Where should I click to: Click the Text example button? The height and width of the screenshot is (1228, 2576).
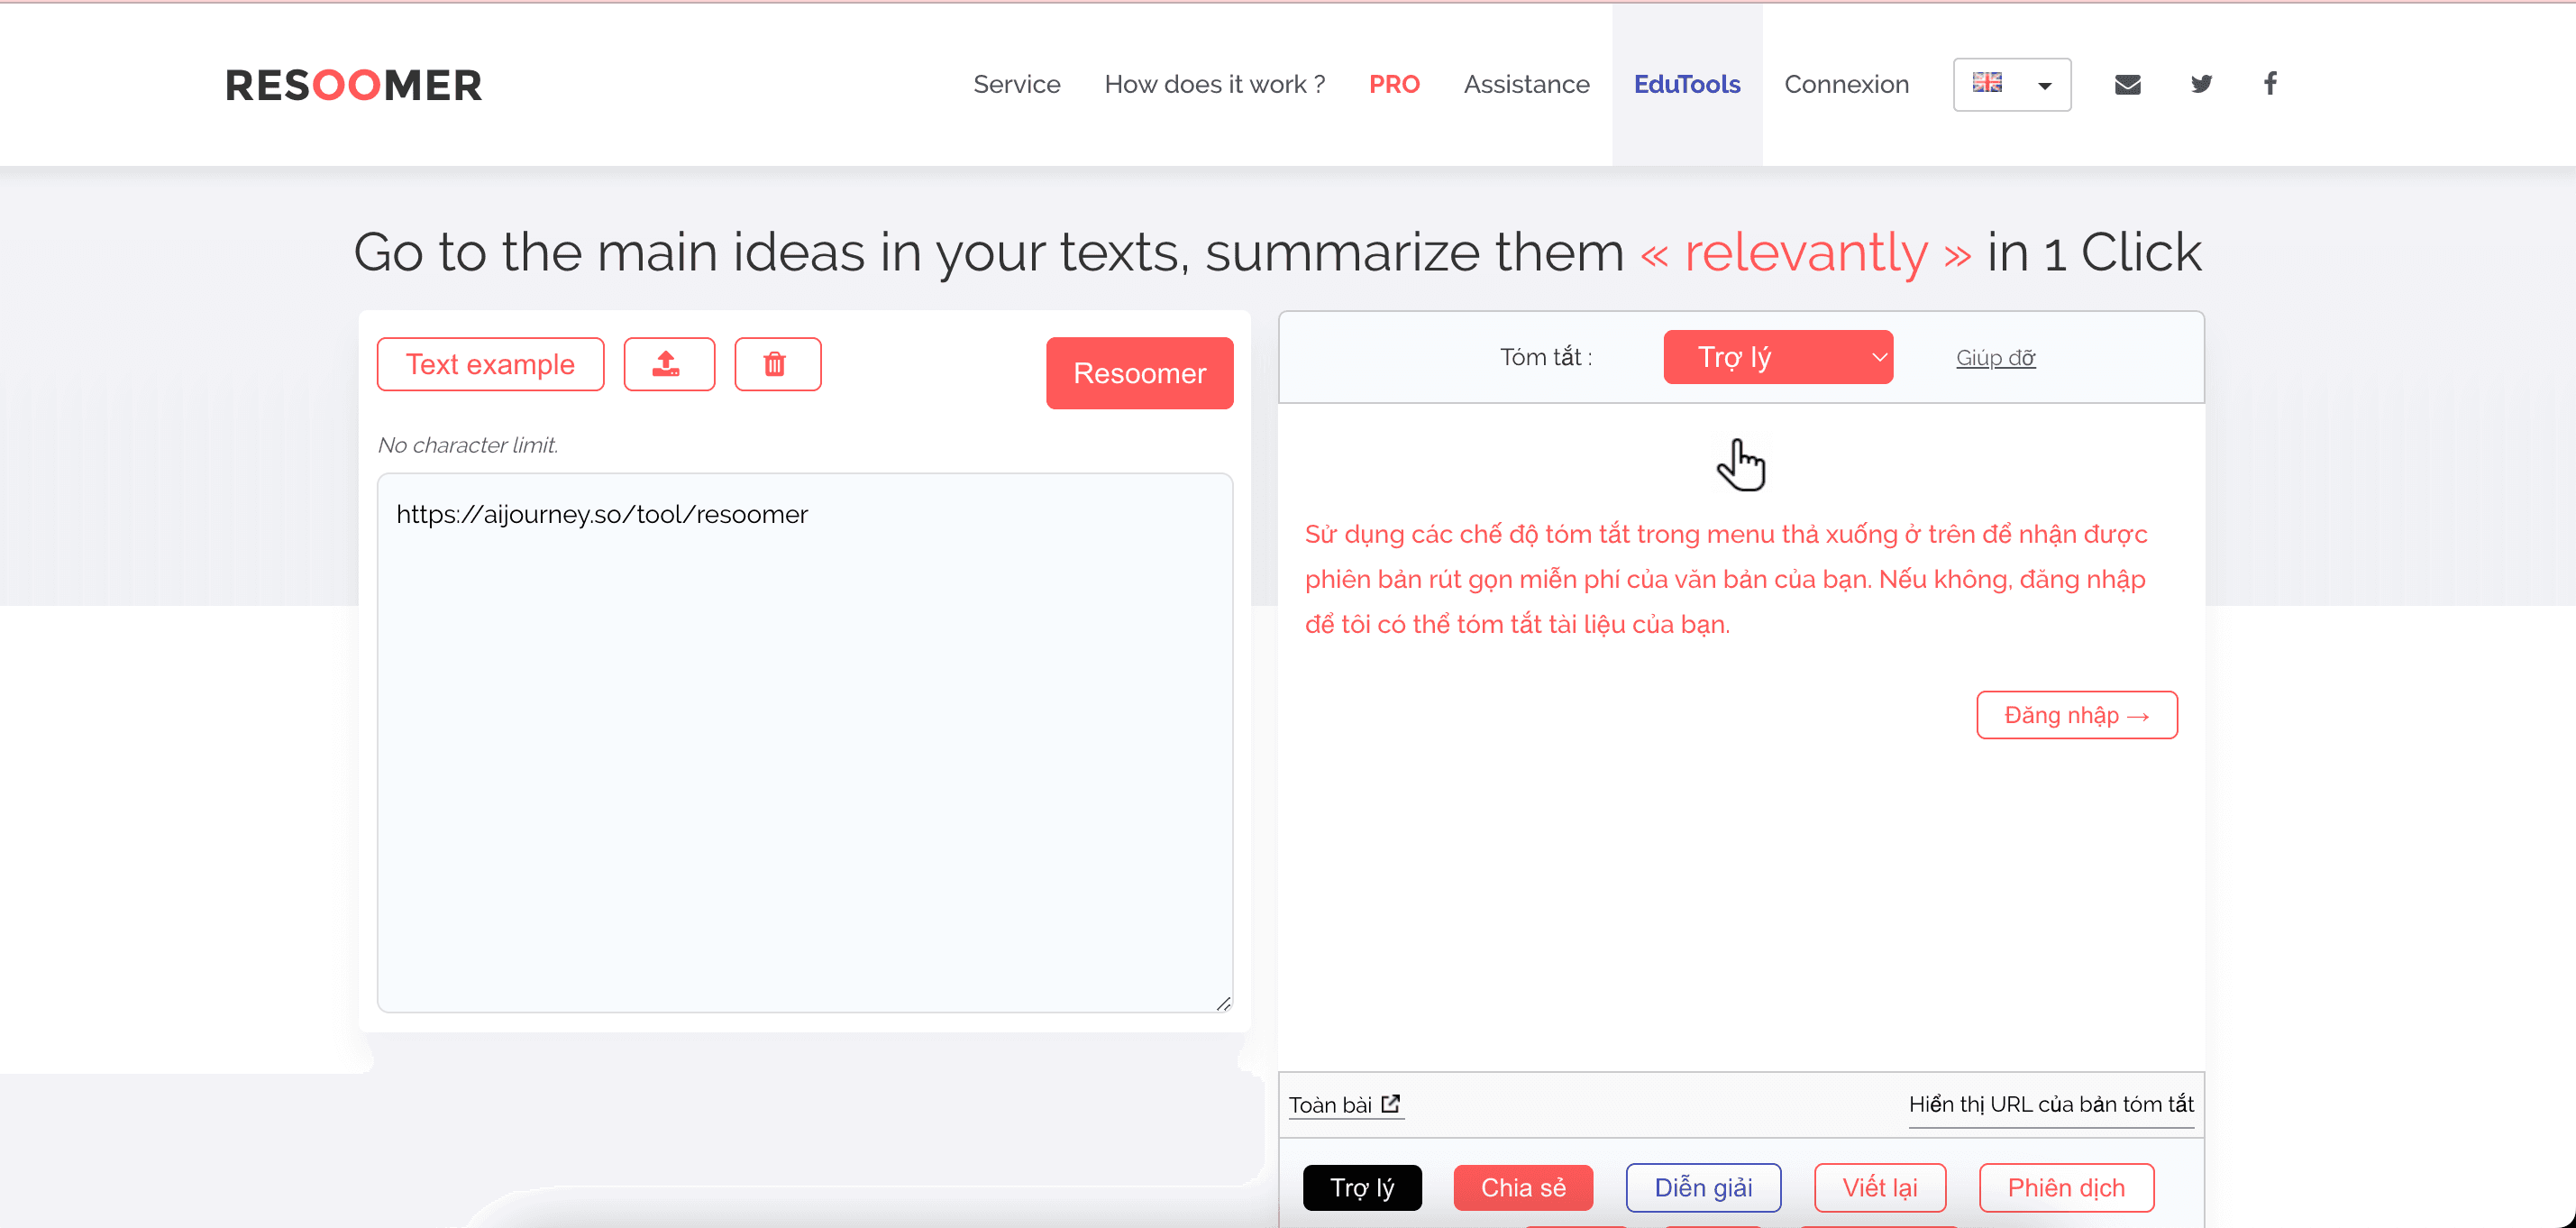coord(490,364)
